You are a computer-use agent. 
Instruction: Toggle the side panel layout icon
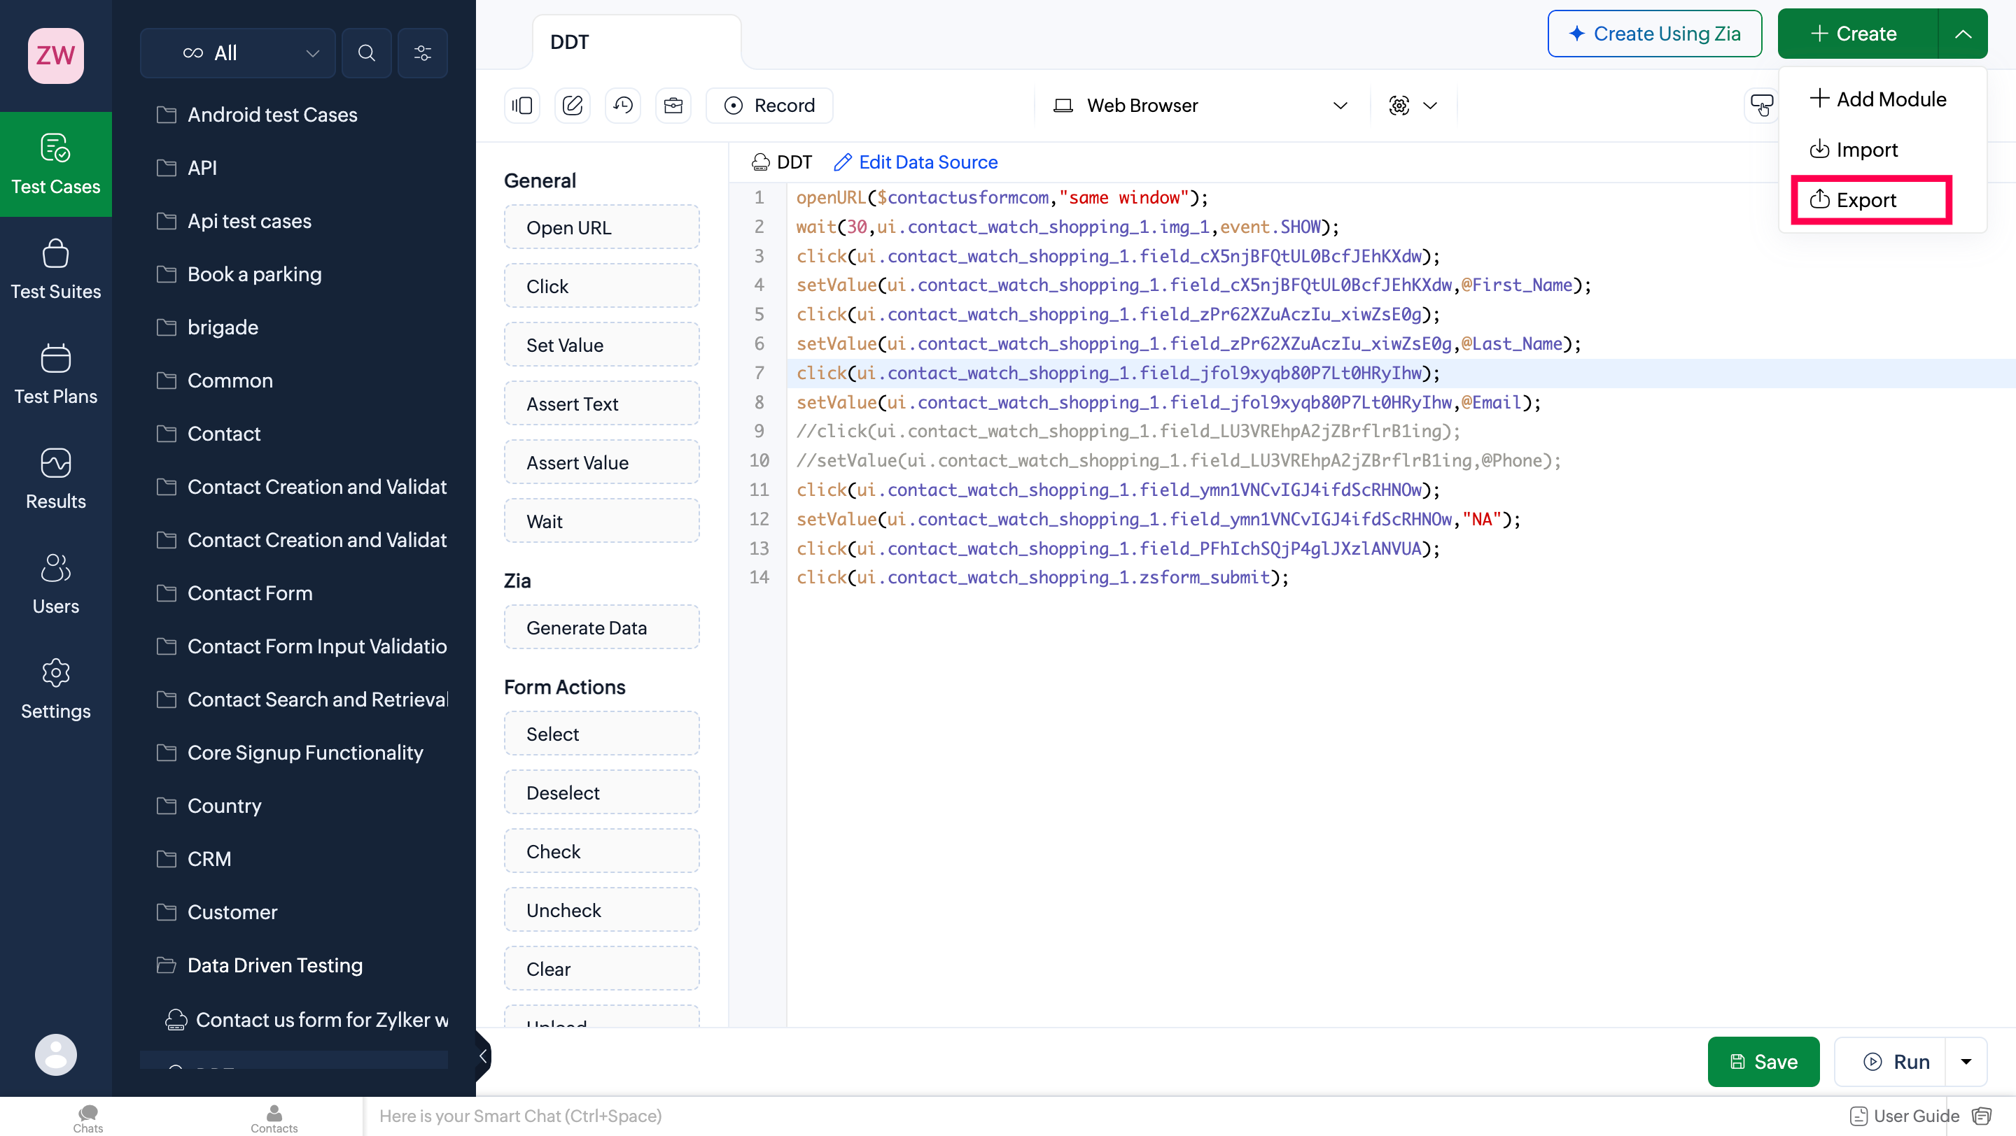pos(522,106)
